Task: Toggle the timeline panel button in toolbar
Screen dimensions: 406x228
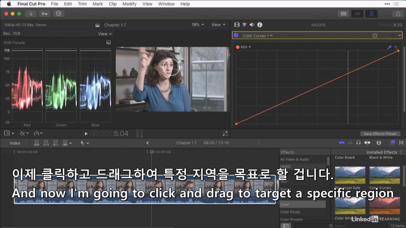Action: point(357,14)
